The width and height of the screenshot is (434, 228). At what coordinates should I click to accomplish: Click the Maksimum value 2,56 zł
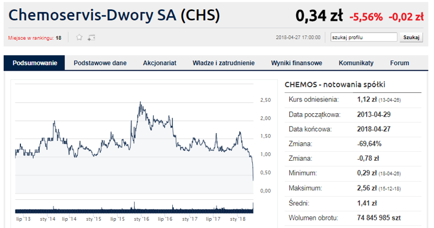pos(367,188)
